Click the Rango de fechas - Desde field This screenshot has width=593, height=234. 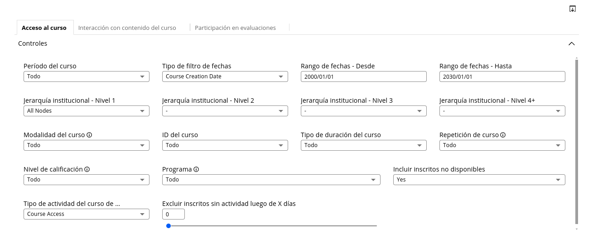pos(364,76)
